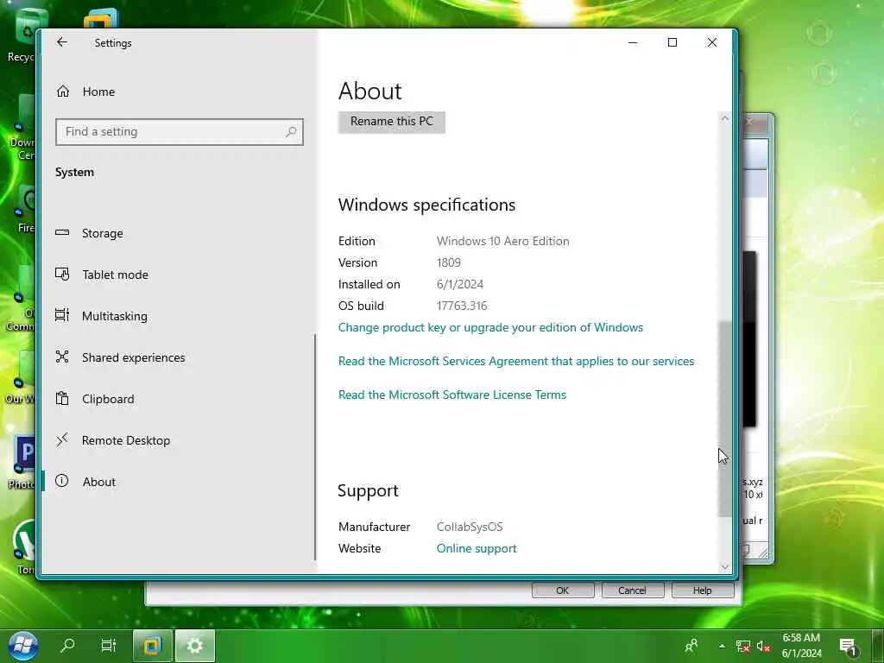
Task: Click the Clipboard icon
Action: pyautogui.click(x=62, y=399)
